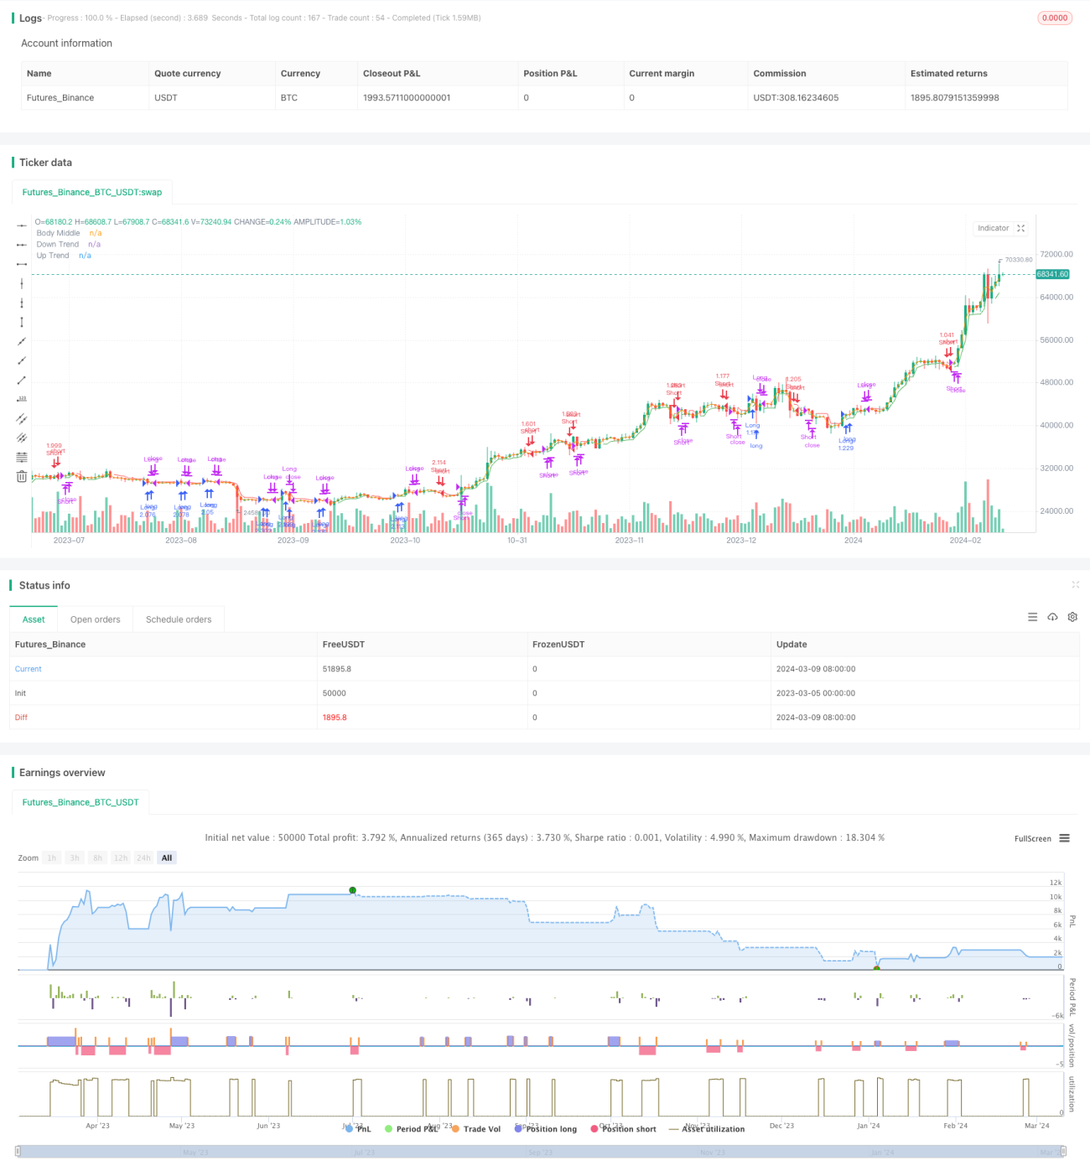Toggle PnL series in chart legend
Image resolution: width=1090 pixels, height=1176 pixels.
[x=358, y=1129]
